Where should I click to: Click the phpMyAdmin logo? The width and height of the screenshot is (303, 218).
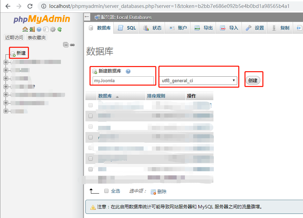tap(42, 19)
